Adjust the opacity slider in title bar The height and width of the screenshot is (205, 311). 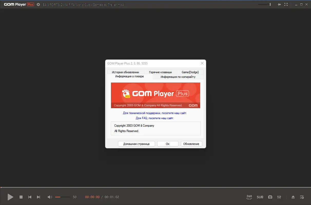coord(265,4)
